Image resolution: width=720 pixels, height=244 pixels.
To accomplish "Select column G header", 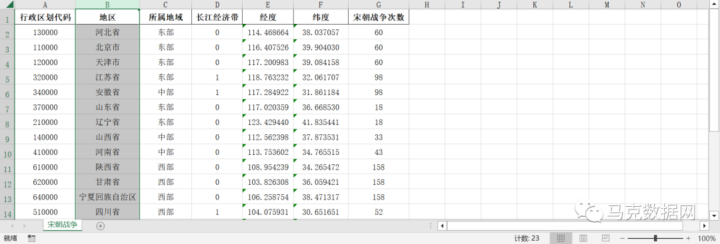I will [x=379, y=5].
